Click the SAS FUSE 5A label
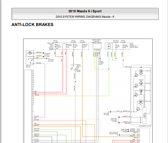168x143 pixels. (118, 46)
